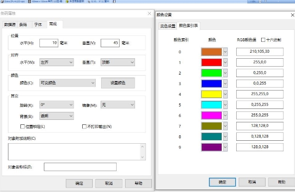
Task: Click the Zebra printer icon in status bar
Action: 2,1
